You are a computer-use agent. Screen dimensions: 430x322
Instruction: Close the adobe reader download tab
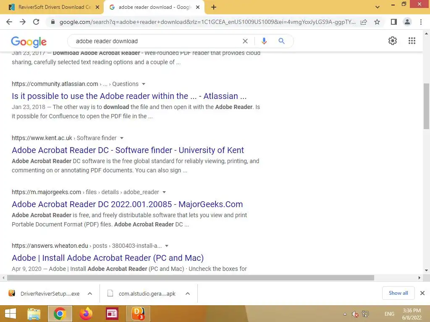click(198, 8)
